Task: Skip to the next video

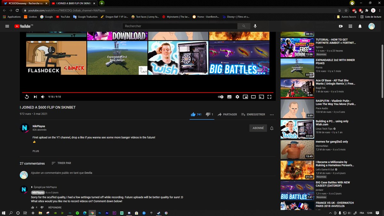Action: pyautogui.click(x=35, y=97)
